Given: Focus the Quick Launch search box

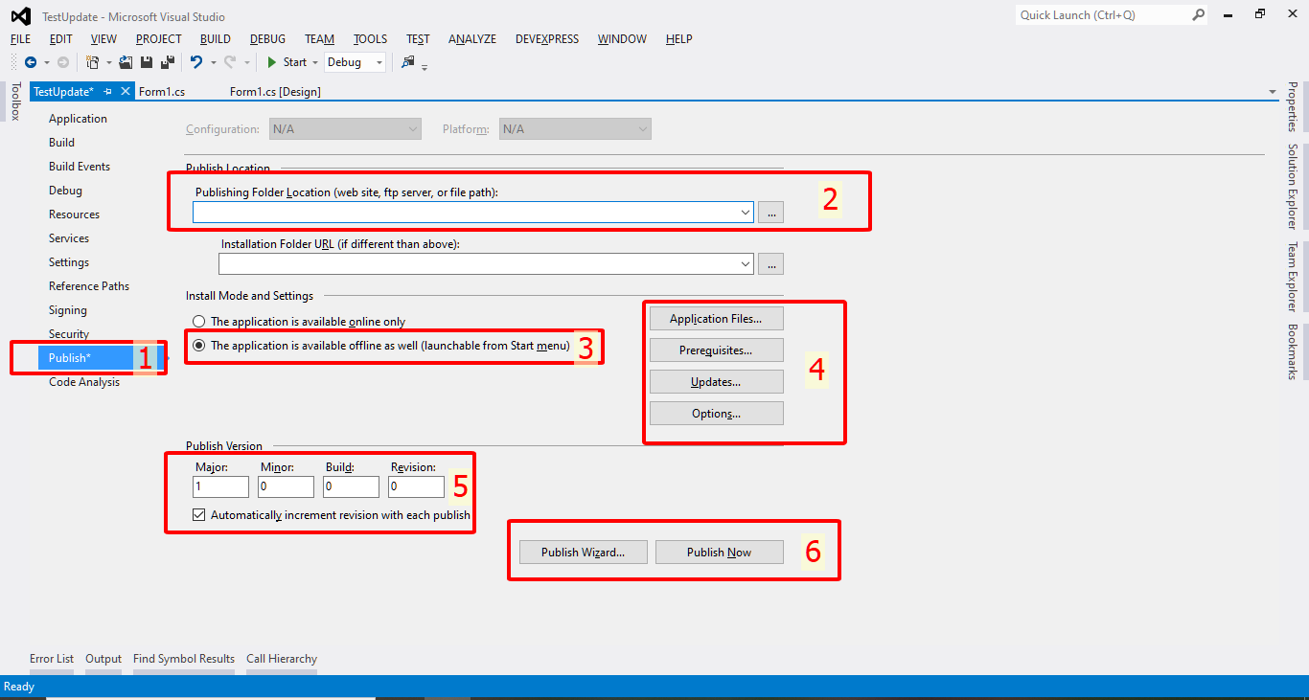Looking at the screenshot, I should tap(1102, 14).
